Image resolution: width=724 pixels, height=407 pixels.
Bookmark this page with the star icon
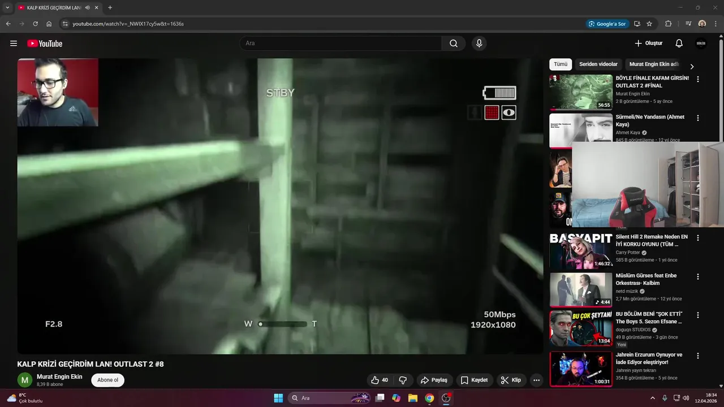tap(649, 24)
